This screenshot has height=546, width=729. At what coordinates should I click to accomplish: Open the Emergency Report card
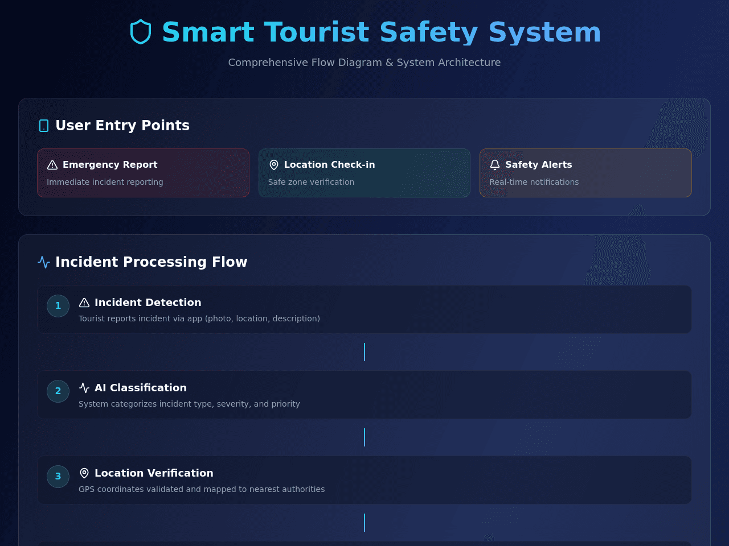pyautogui.click(x=143, y=173)
